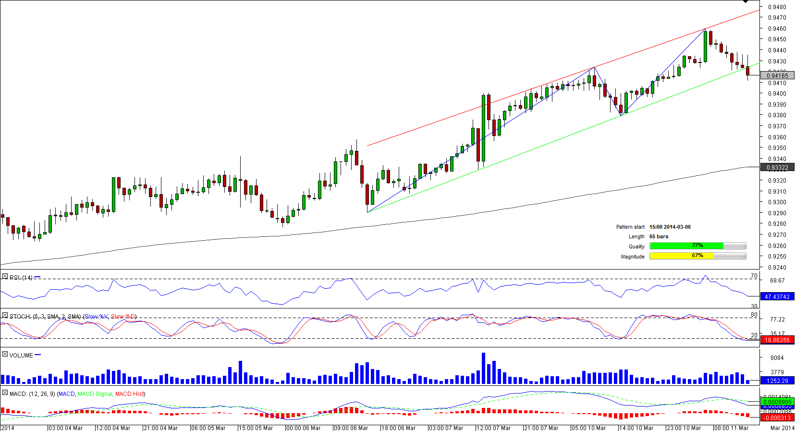Click the green Quality 77% bar
The width and height of the screenshot is (795, 431).
point(686,246)
